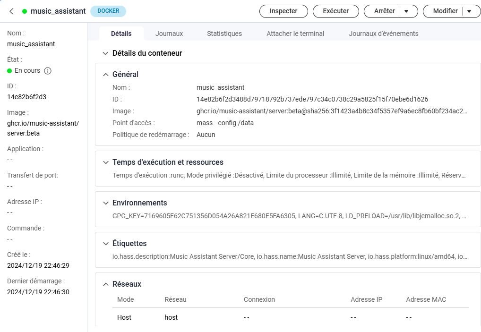Collapse the Détails du conteneur section
Screen dimensions: 481x332
105,53
